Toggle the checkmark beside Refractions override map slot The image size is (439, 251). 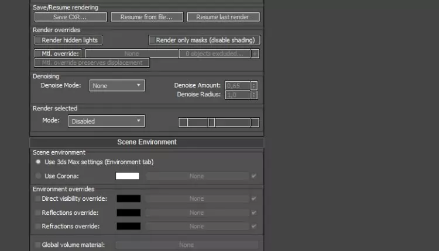point(253,226)
